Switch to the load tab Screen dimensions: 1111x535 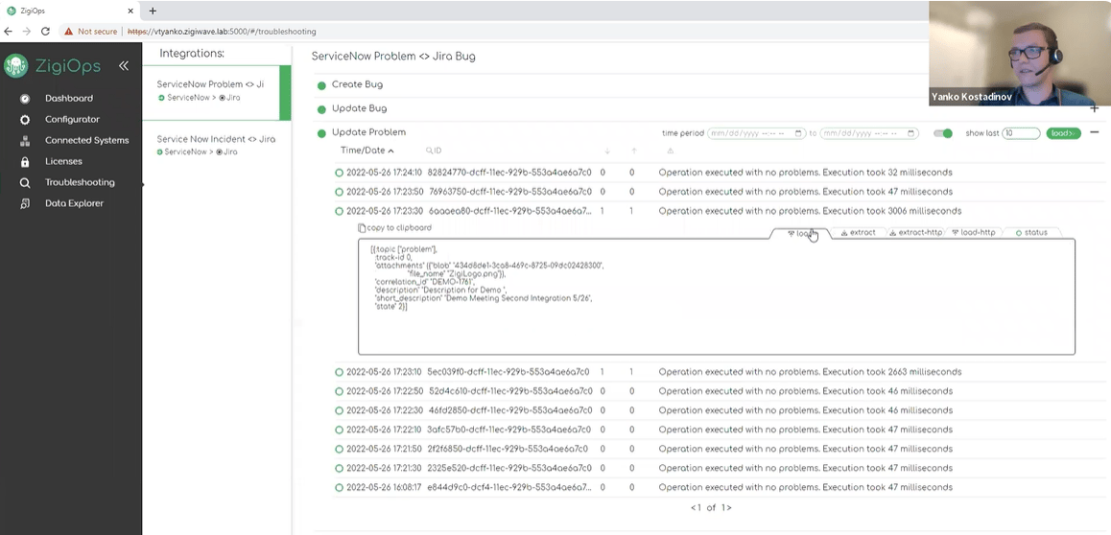[801, 233]
